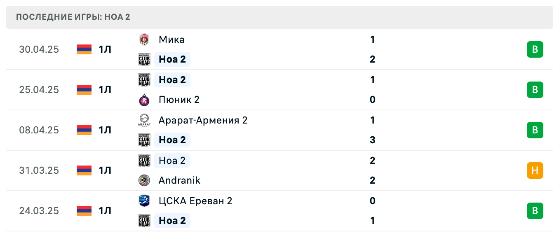Click the orange Н draw badge
This screenshot has height=238, width=559.
(535, 170)
